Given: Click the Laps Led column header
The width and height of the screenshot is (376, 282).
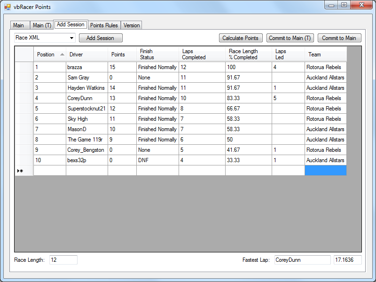Looking at the screenshot, I should (288, 55).
